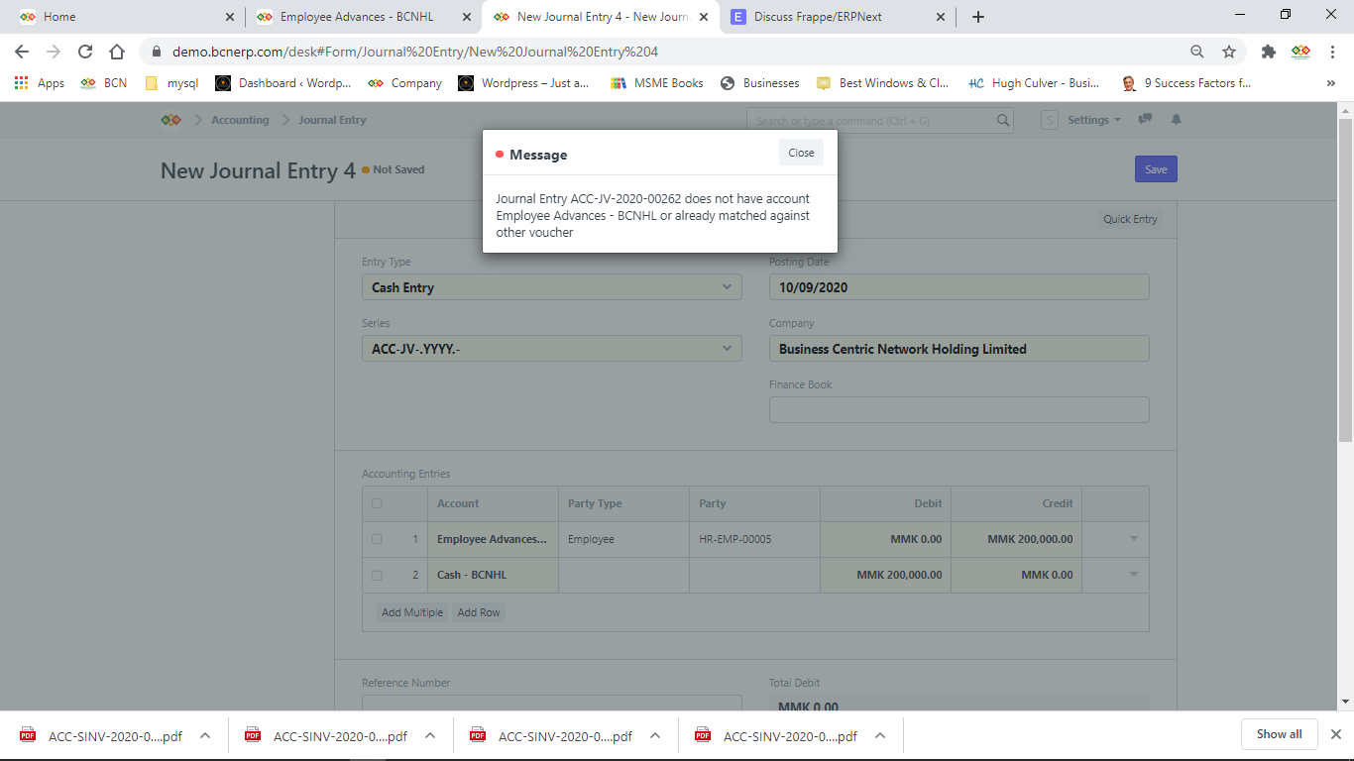Close the Message dialog

(801, 153)
